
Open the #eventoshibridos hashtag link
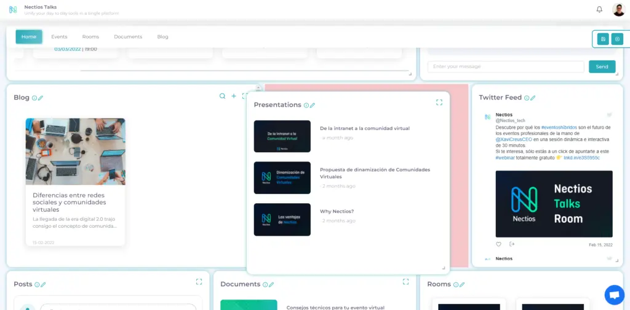pyautogui.click(x=560, y=127)
